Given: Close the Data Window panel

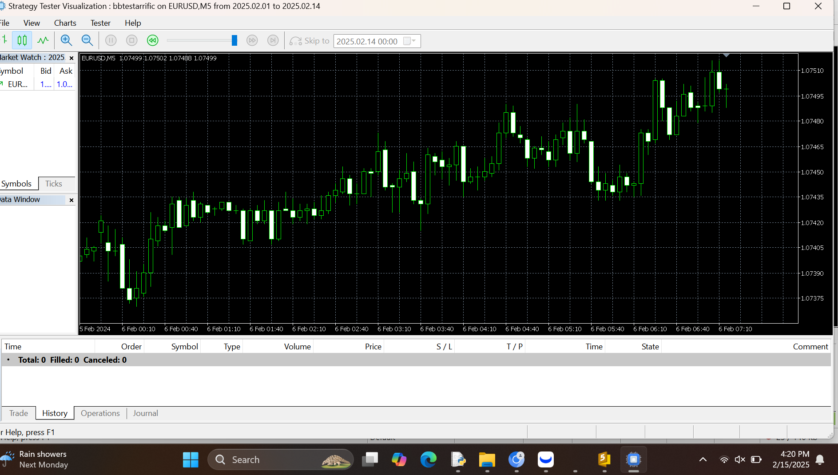Looking at the screenshot, I should (71, 200).
